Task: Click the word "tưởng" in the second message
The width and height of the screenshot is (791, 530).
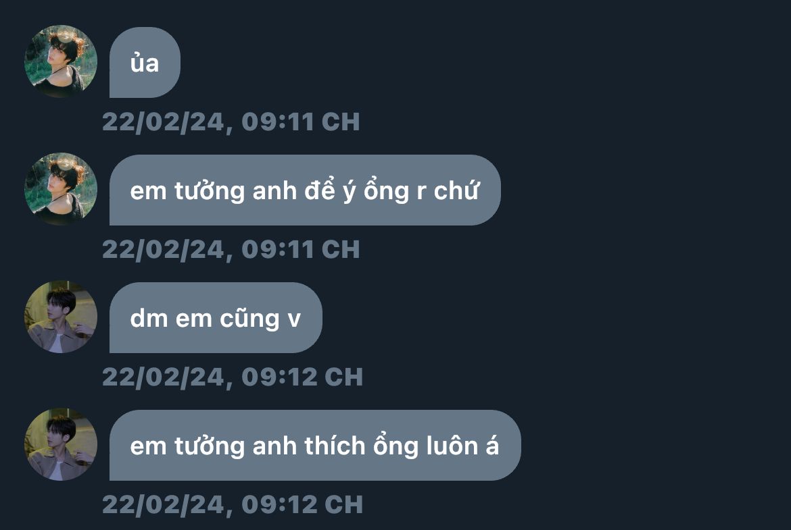Action: (x=210, y=192)
